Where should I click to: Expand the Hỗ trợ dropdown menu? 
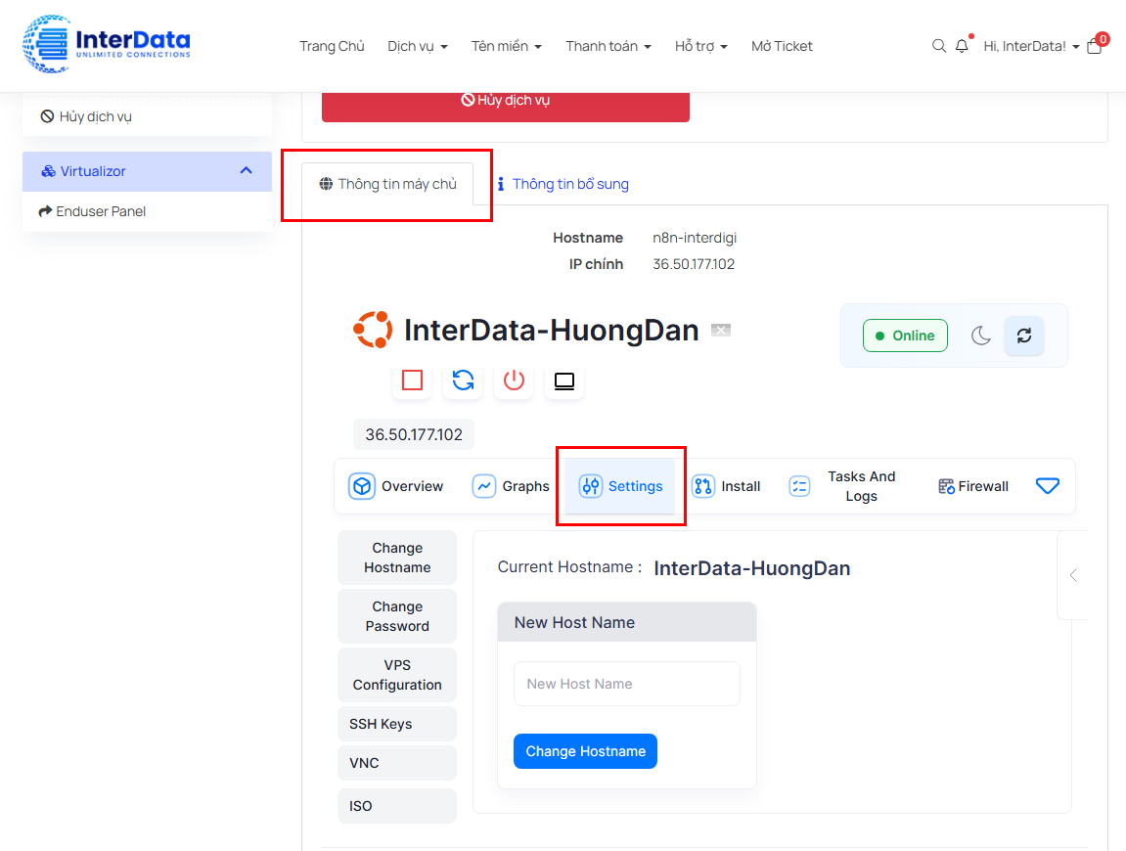click(x=700, y=46)
